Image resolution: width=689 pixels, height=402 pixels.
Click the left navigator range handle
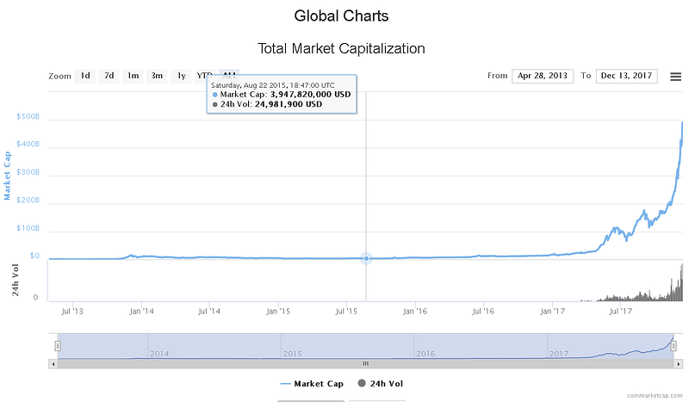coord(58,345)
